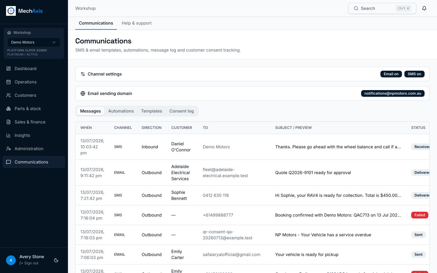Click the SMS on badge

click(414, 74)
